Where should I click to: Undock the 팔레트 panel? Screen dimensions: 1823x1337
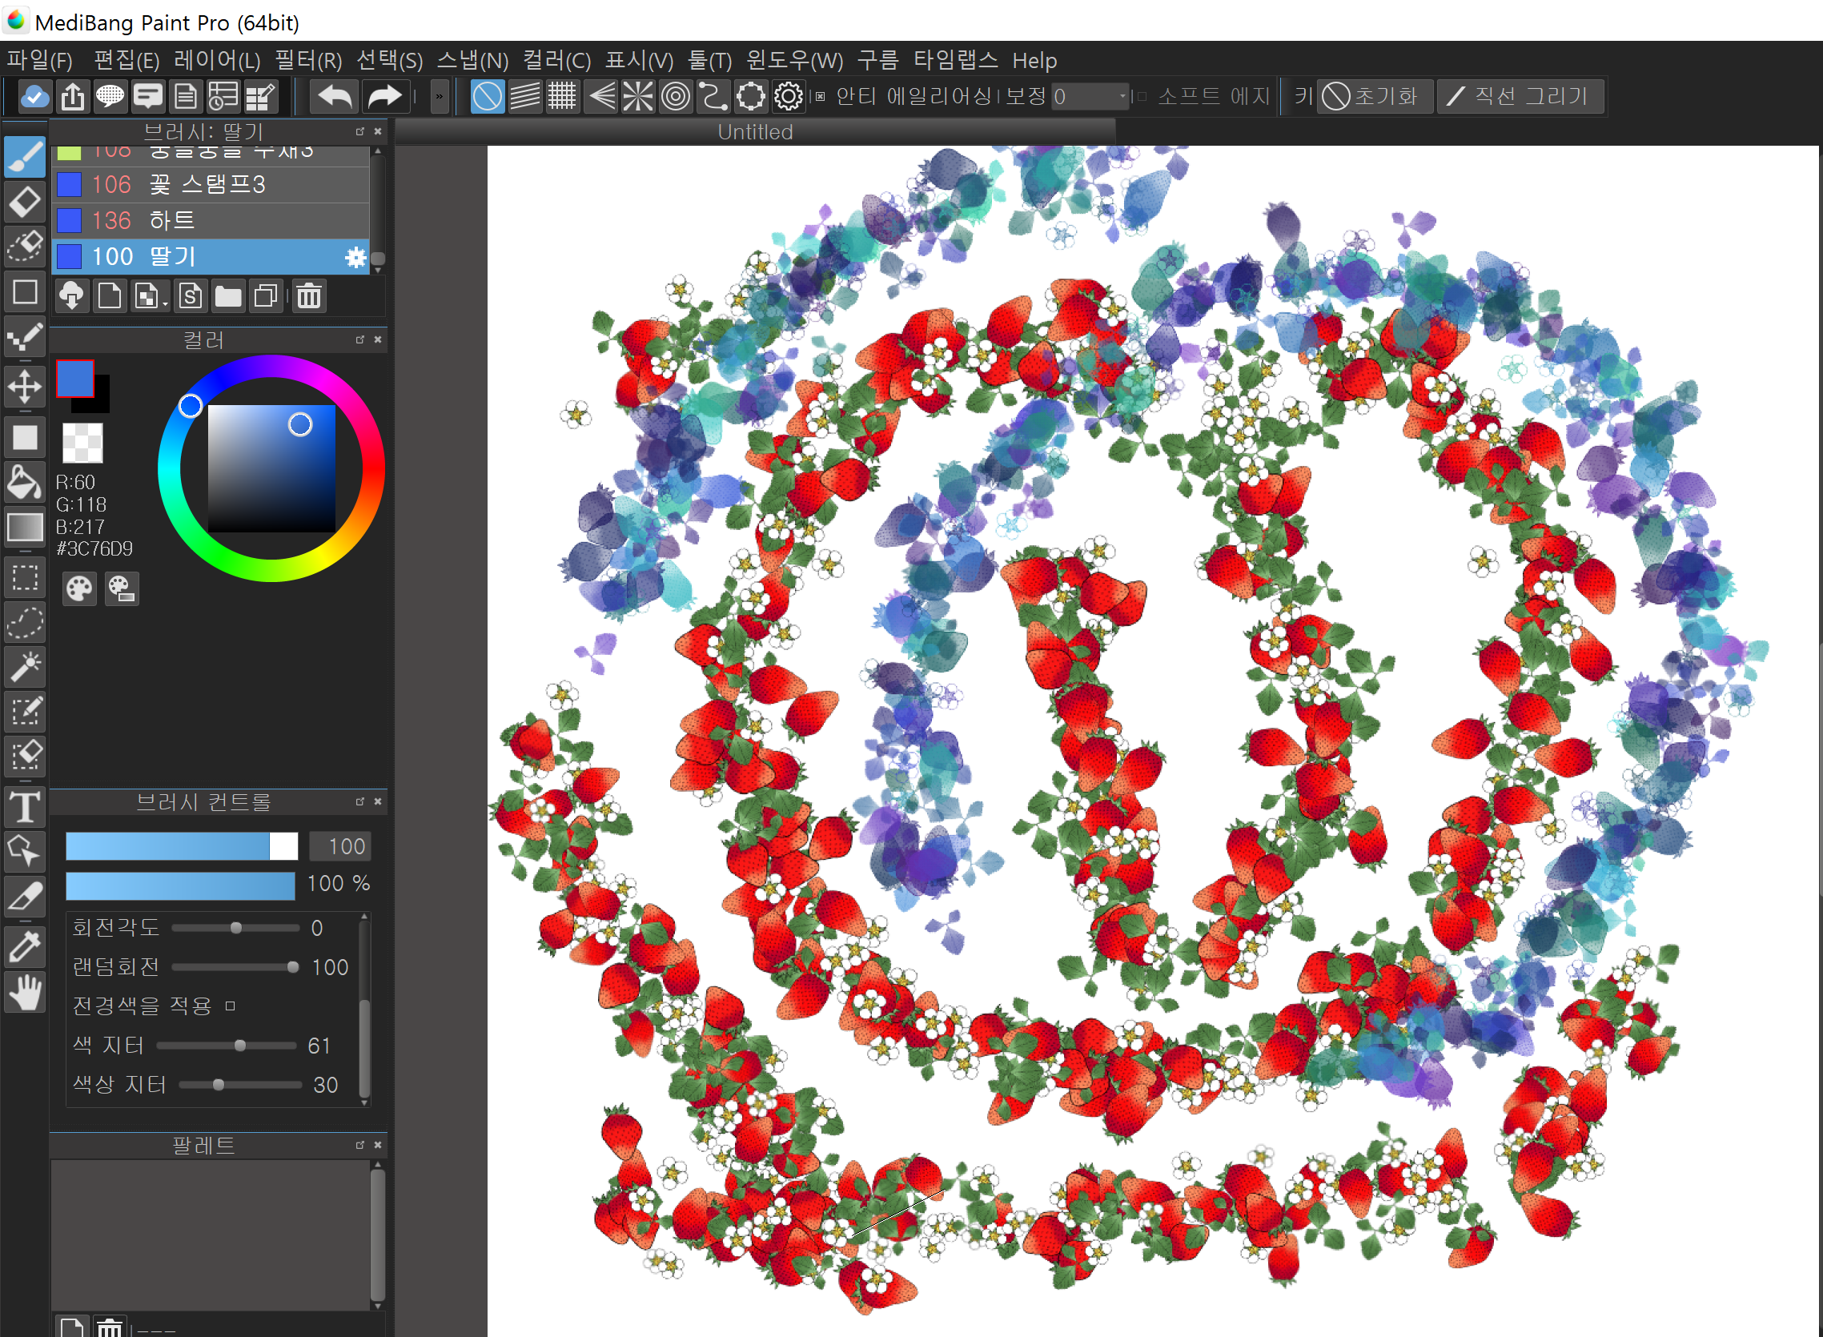(x=360, y=1144)
